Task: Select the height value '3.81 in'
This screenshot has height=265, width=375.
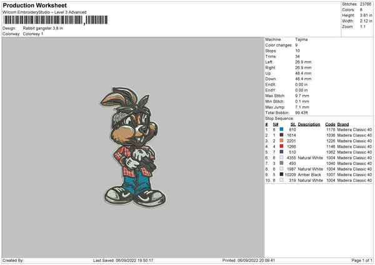Action: pyautogui.click(x=366, y=15)
